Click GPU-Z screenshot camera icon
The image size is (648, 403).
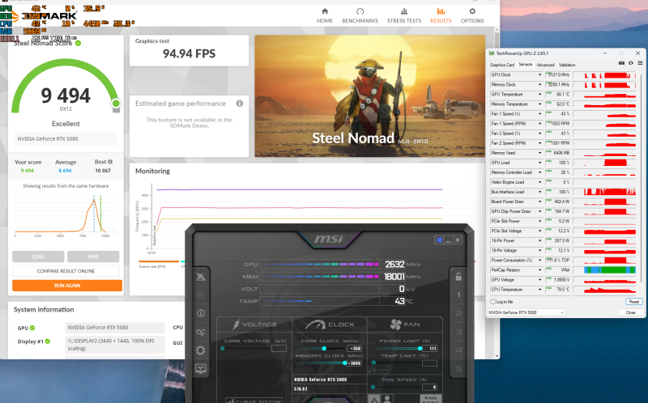click(x=621, y=63)
